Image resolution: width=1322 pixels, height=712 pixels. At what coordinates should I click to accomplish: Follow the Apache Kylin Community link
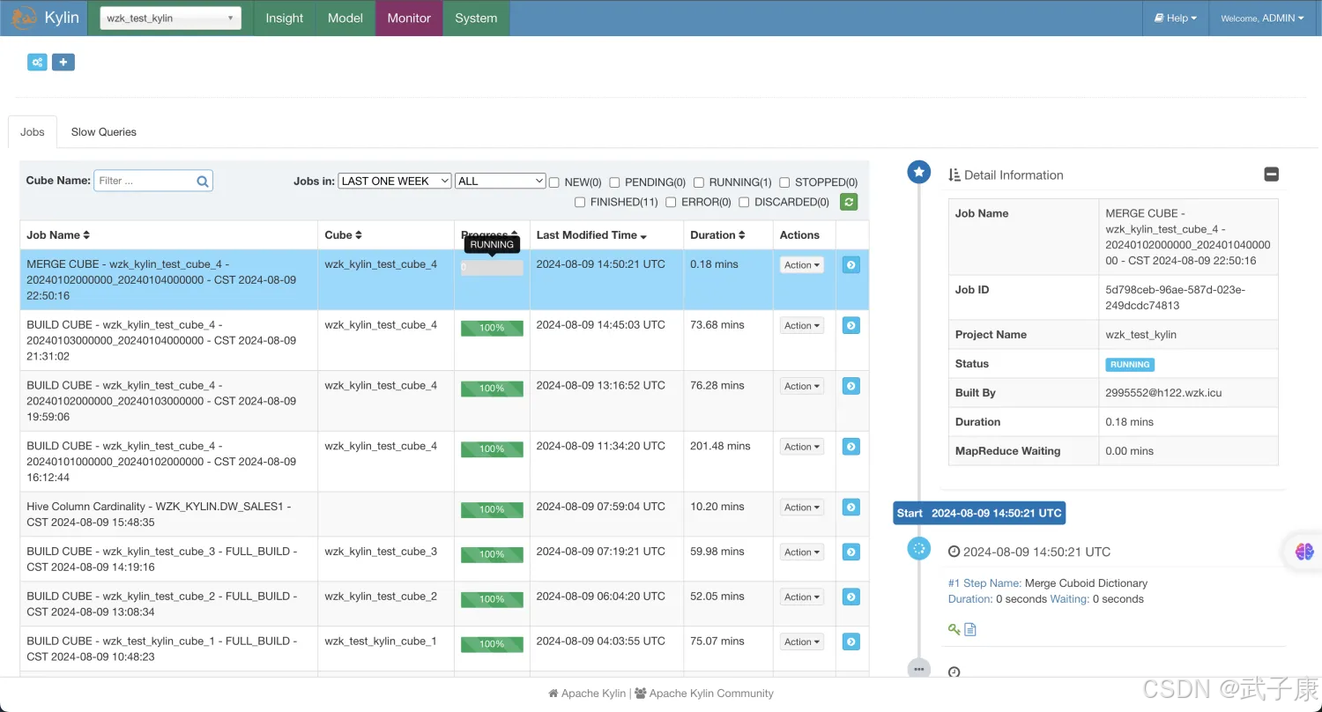710,693
